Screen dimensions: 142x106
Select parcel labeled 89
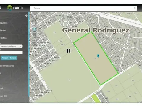coord(109,91)
